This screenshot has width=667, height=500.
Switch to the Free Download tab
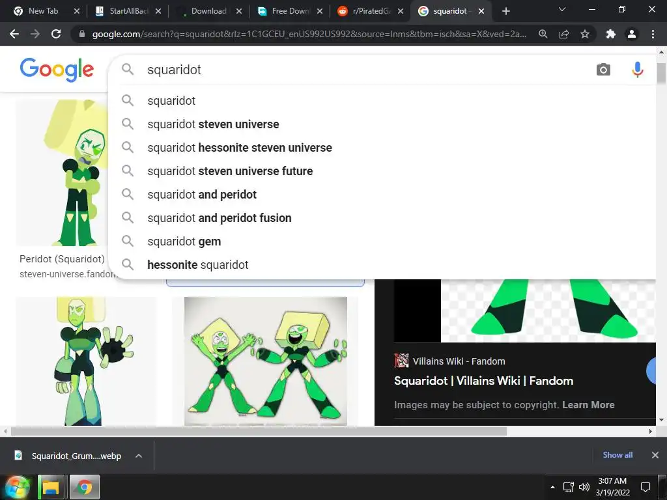coord(291,11)
